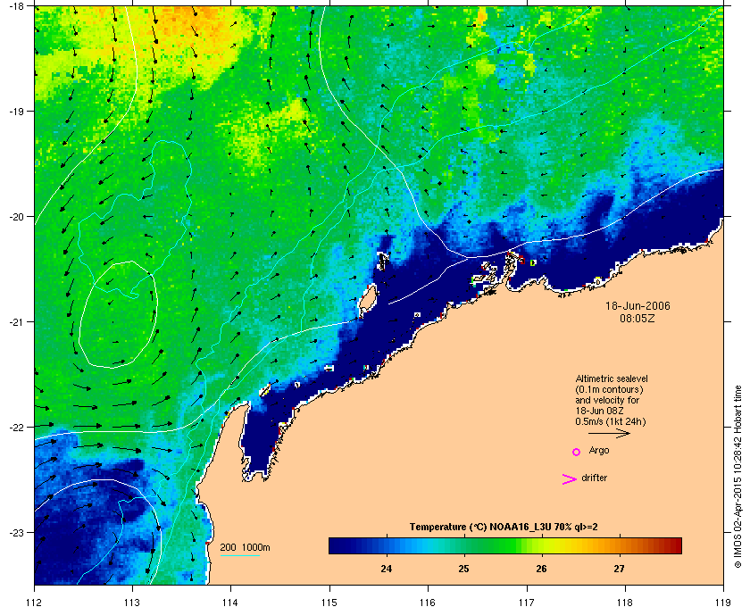Click the '-23' latitude axis label
The width and height of the screenshot is (750, 607).
click(16, 532)
